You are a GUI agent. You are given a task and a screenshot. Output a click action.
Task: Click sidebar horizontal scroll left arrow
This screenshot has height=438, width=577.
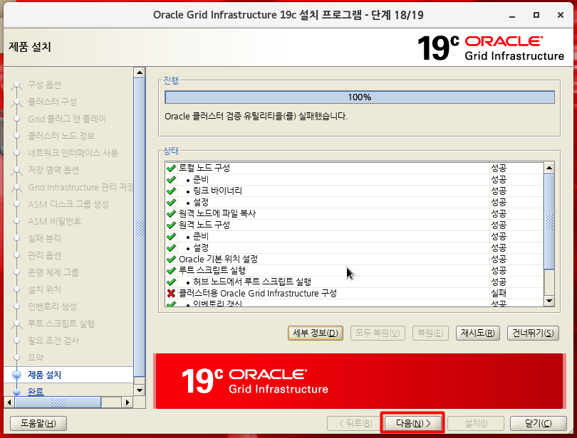(x=9, y=402)
